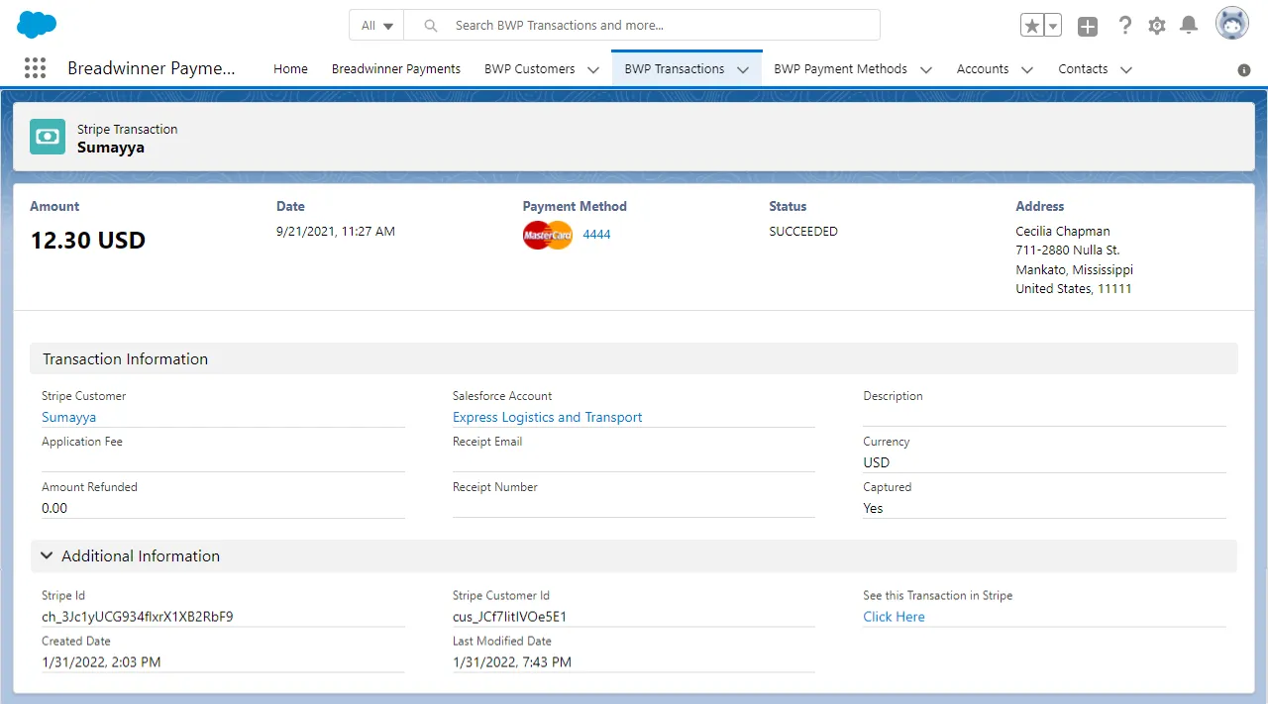Image resolution: width=1268 pixels, height=704 pixels.
Task: Open the Favorites list dropdown arrow
Action: (x=1053, y=26)
